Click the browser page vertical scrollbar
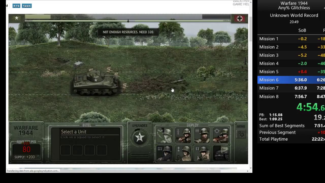Viewport: 325px width, 183px height. tap(251, 29)
